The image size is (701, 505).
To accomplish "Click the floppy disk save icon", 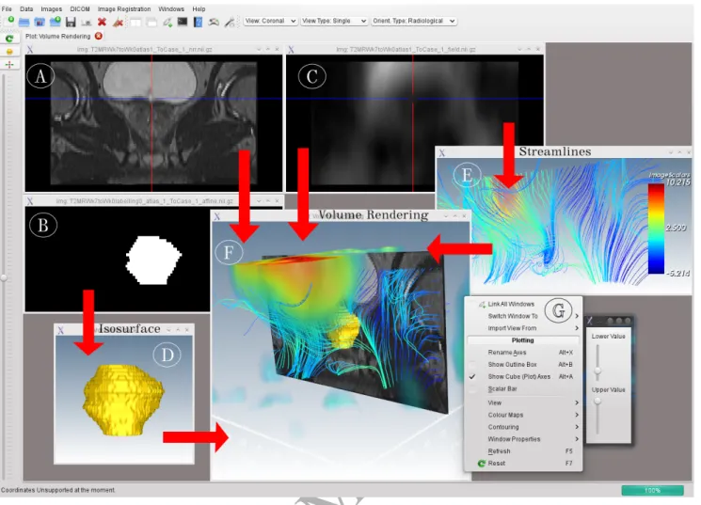I will pyautogui.click(x=71, y=22).
